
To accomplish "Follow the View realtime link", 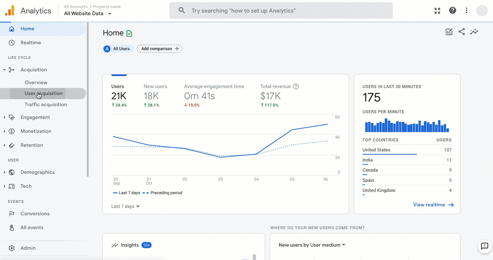I will click(433, 205).
